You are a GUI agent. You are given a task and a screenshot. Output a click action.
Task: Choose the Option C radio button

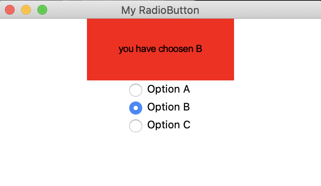pyautogui.click(x=136, y=125)
